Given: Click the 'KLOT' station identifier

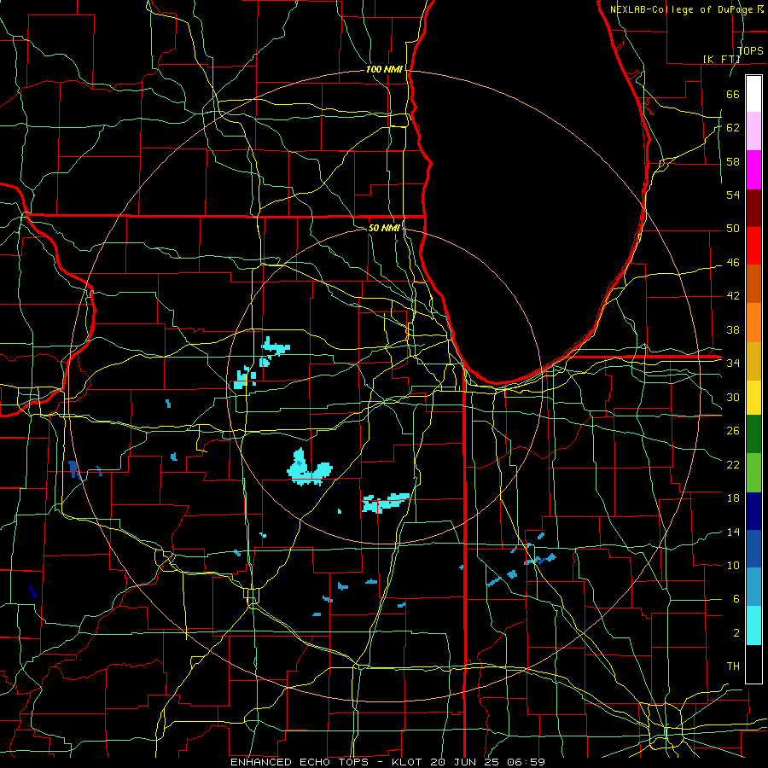Looking at the screenshot, I should click(409, 762).
